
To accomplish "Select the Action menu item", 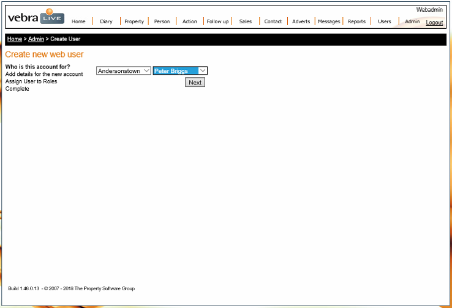I will tap(190, 21).
